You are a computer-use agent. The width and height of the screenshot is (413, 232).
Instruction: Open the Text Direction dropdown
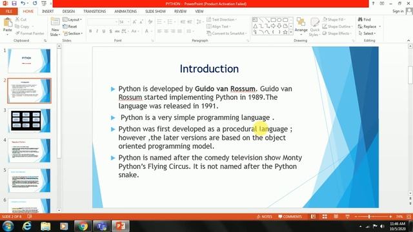[x=221, y=19]
